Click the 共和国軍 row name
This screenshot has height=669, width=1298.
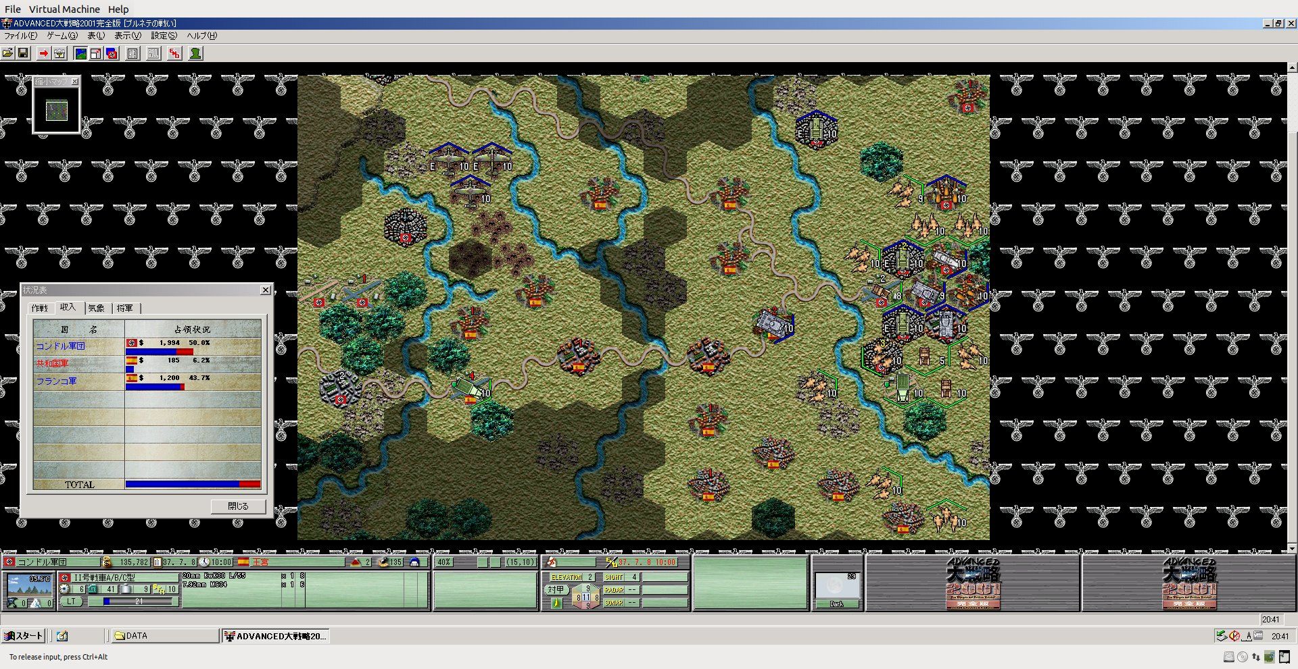(x=52, y=364)
